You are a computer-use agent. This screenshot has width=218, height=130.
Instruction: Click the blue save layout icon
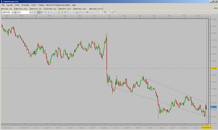(80, 12)
